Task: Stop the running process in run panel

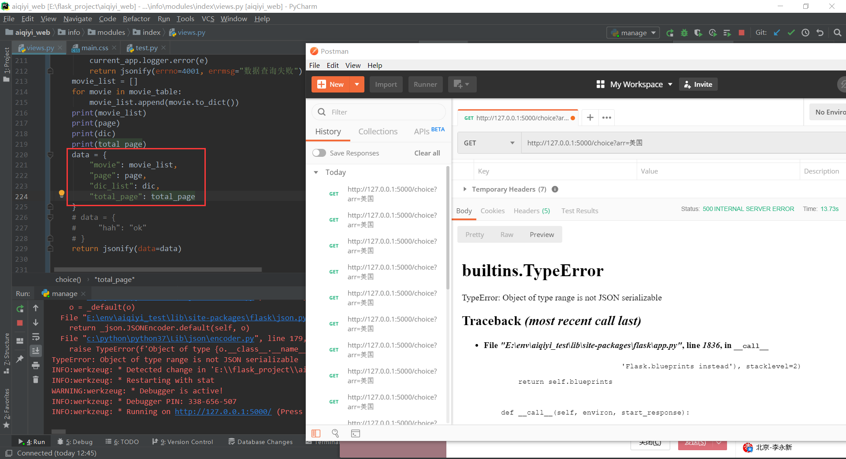Action: point(20,323)
